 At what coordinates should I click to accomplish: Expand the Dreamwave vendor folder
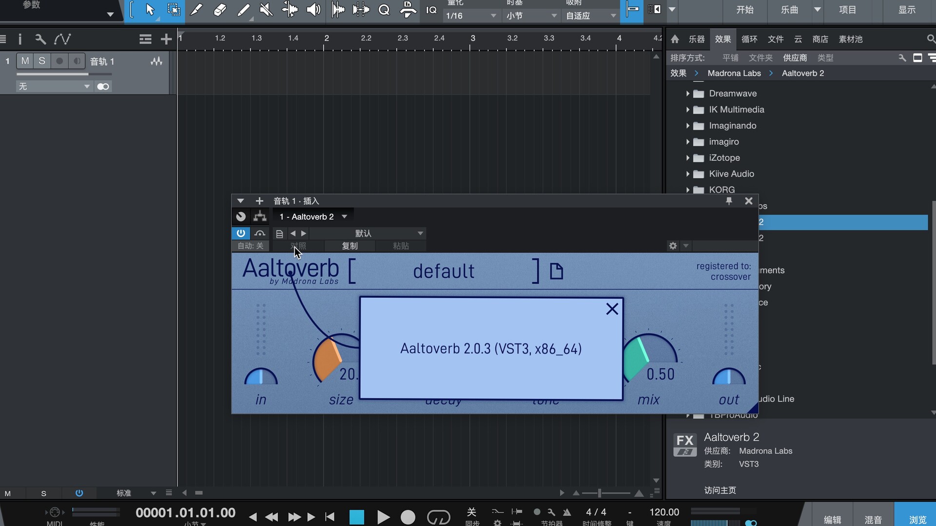[x=687, y=94]
